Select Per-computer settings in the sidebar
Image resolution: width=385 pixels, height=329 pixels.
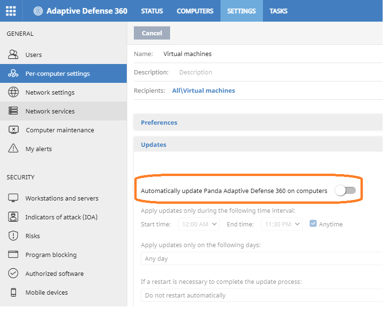(63, 73)
